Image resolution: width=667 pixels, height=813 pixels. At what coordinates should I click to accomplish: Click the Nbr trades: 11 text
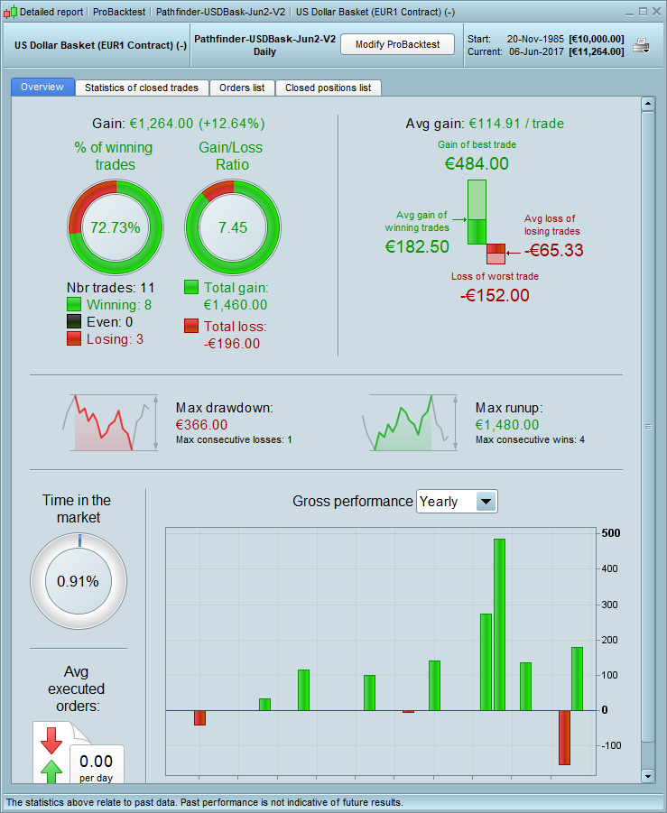[110, 287]
